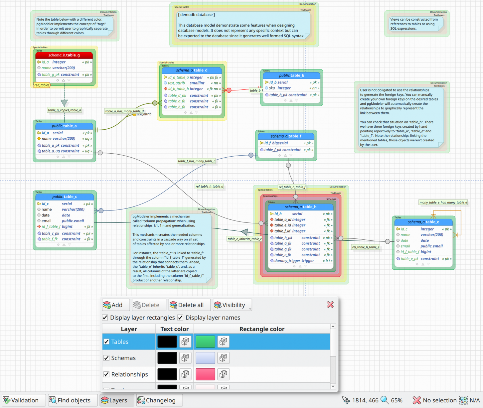Open the Find objects panel tab
This screenshot has height=408, width=483.
(x=73, y=400)
